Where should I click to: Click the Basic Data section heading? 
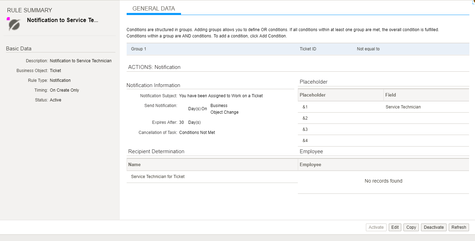pos(19,49)
